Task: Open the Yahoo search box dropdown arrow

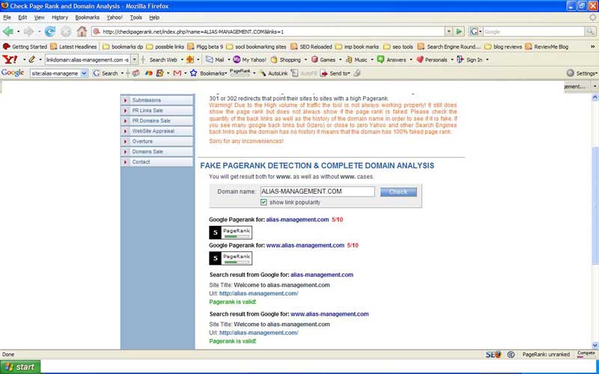Action: click(x=134, y=60)
